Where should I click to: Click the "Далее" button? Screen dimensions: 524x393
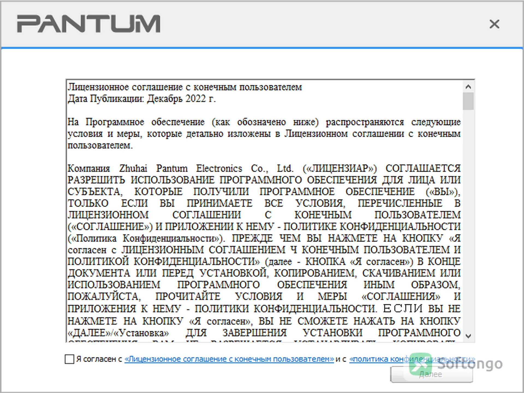[431, 374]
